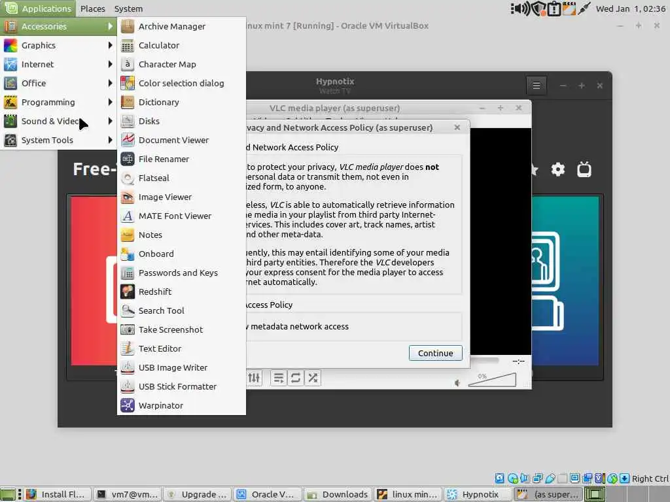The height and width of the screenshot is (502, 670).
Task: Click panel clock Wed Jan 1
Action: pyautogui.click(x=630, y=8)
